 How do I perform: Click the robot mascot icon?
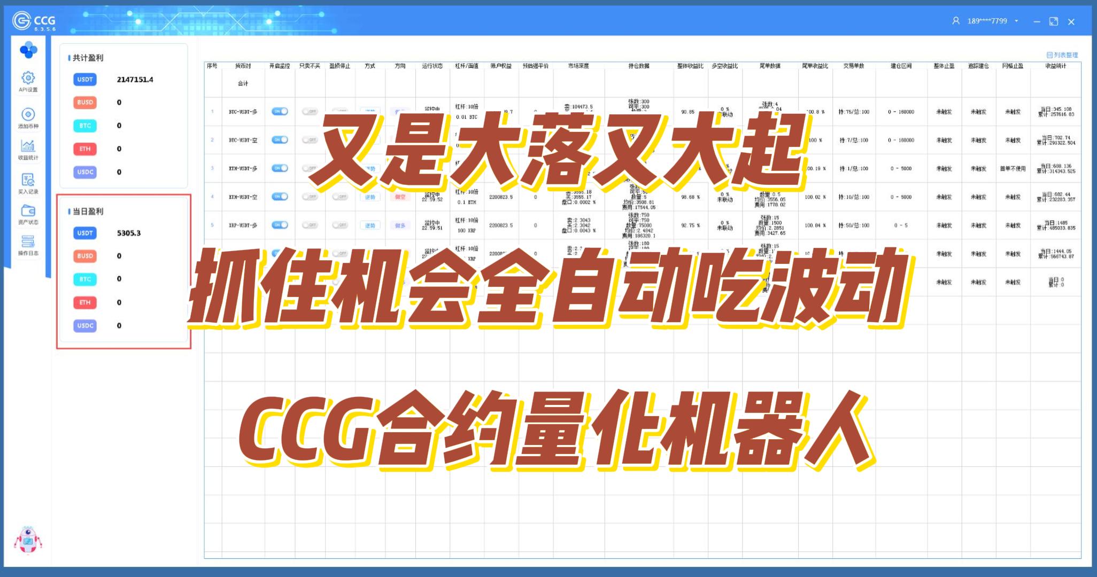coord(28,540)
